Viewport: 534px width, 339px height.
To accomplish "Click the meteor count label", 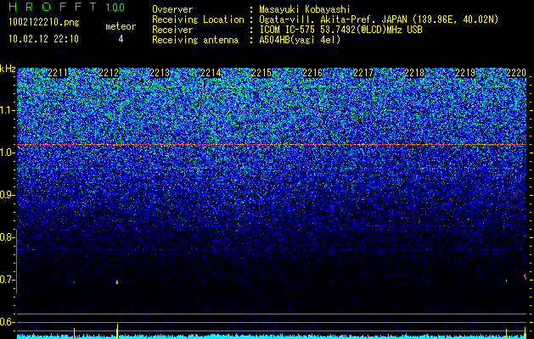I will click(121, 26).
